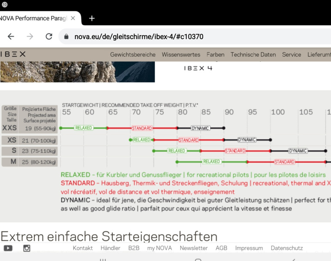Click the Startgewicht chart title text
The width and height of the screenshot is (331, 261).
(130, 105)
